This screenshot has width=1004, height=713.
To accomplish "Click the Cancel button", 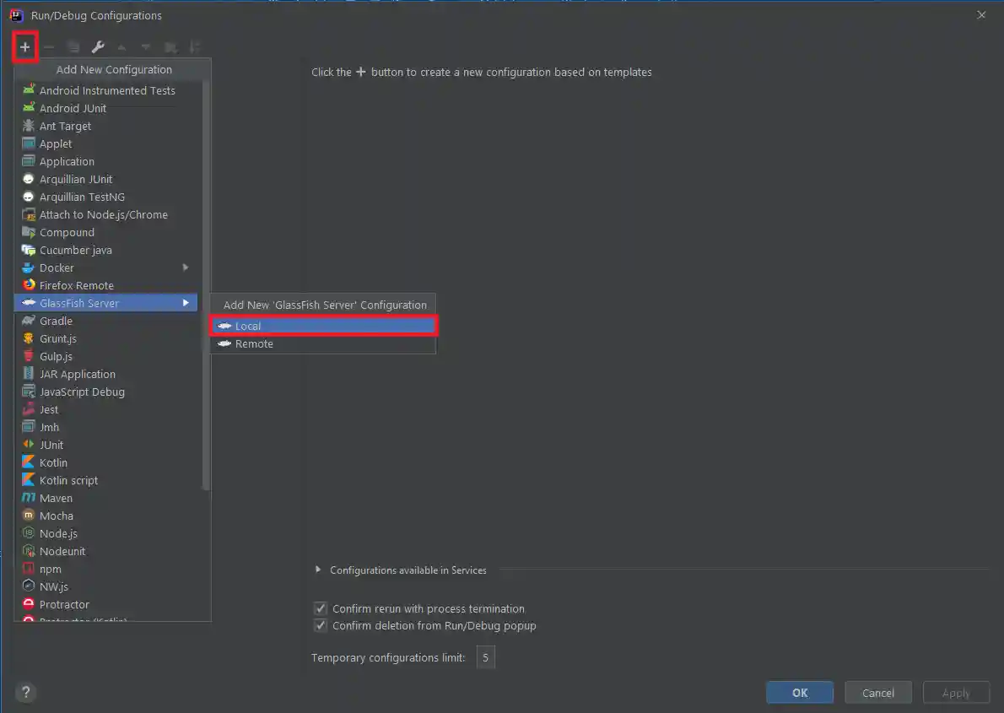I will [877, 693].
